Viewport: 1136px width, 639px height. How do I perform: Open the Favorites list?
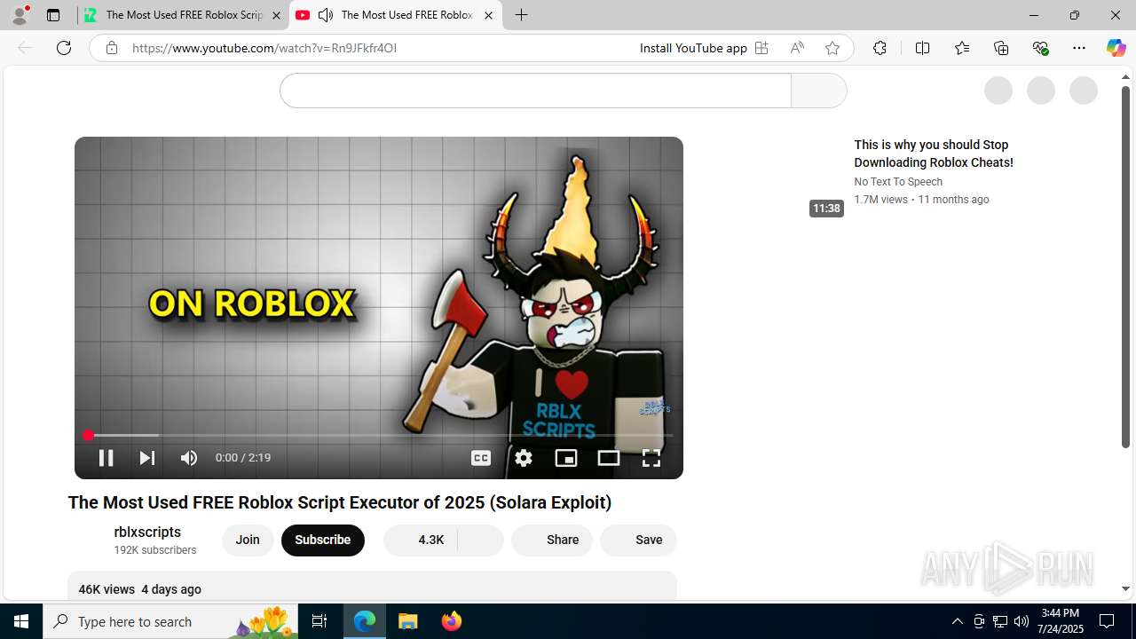[x=962, y=48]
